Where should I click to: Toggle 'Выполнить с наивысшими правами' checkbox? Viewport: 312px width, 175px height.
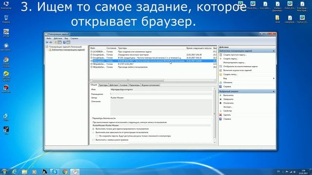93,140
